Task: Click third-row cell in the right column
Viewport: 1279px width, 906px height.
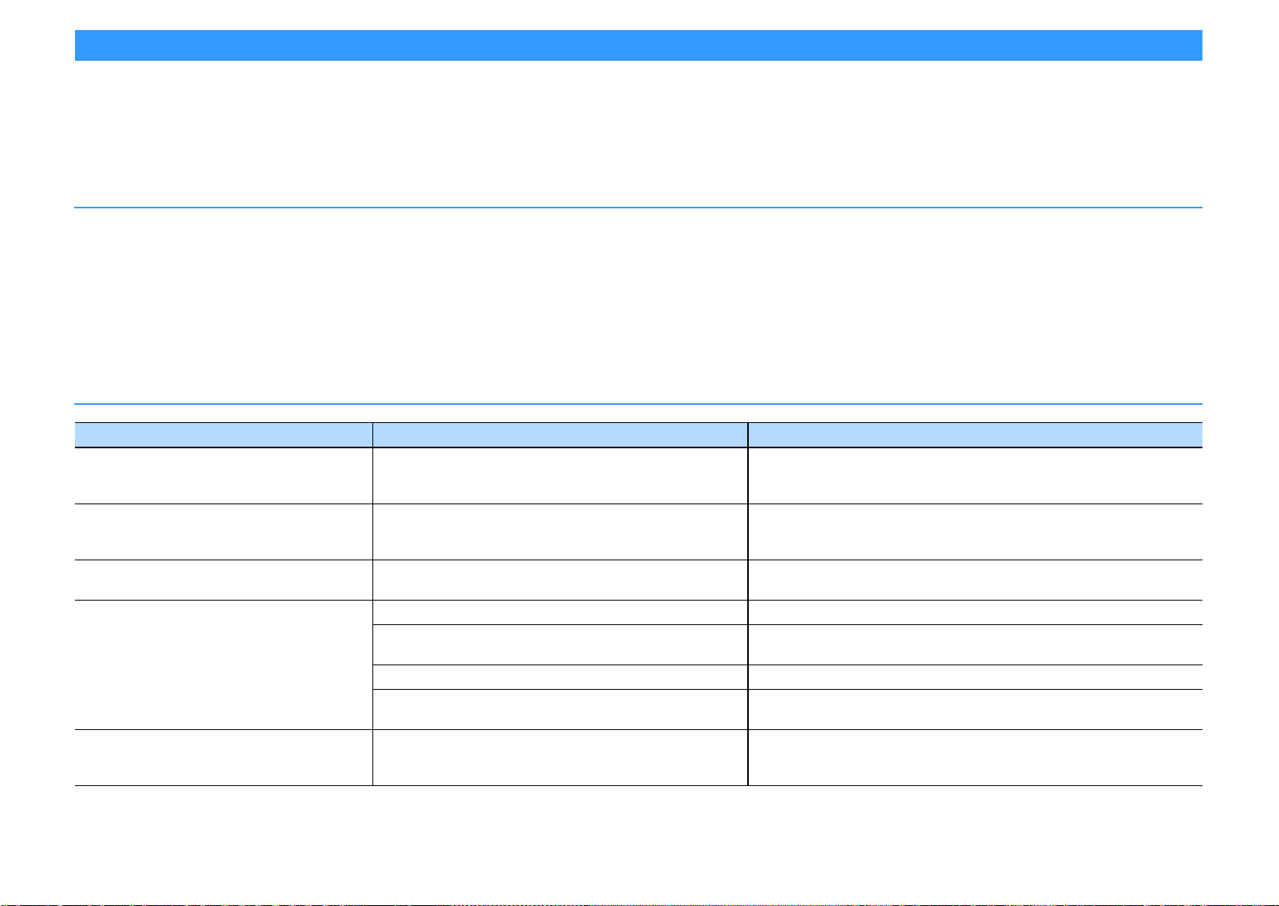Action: (975, 580)
